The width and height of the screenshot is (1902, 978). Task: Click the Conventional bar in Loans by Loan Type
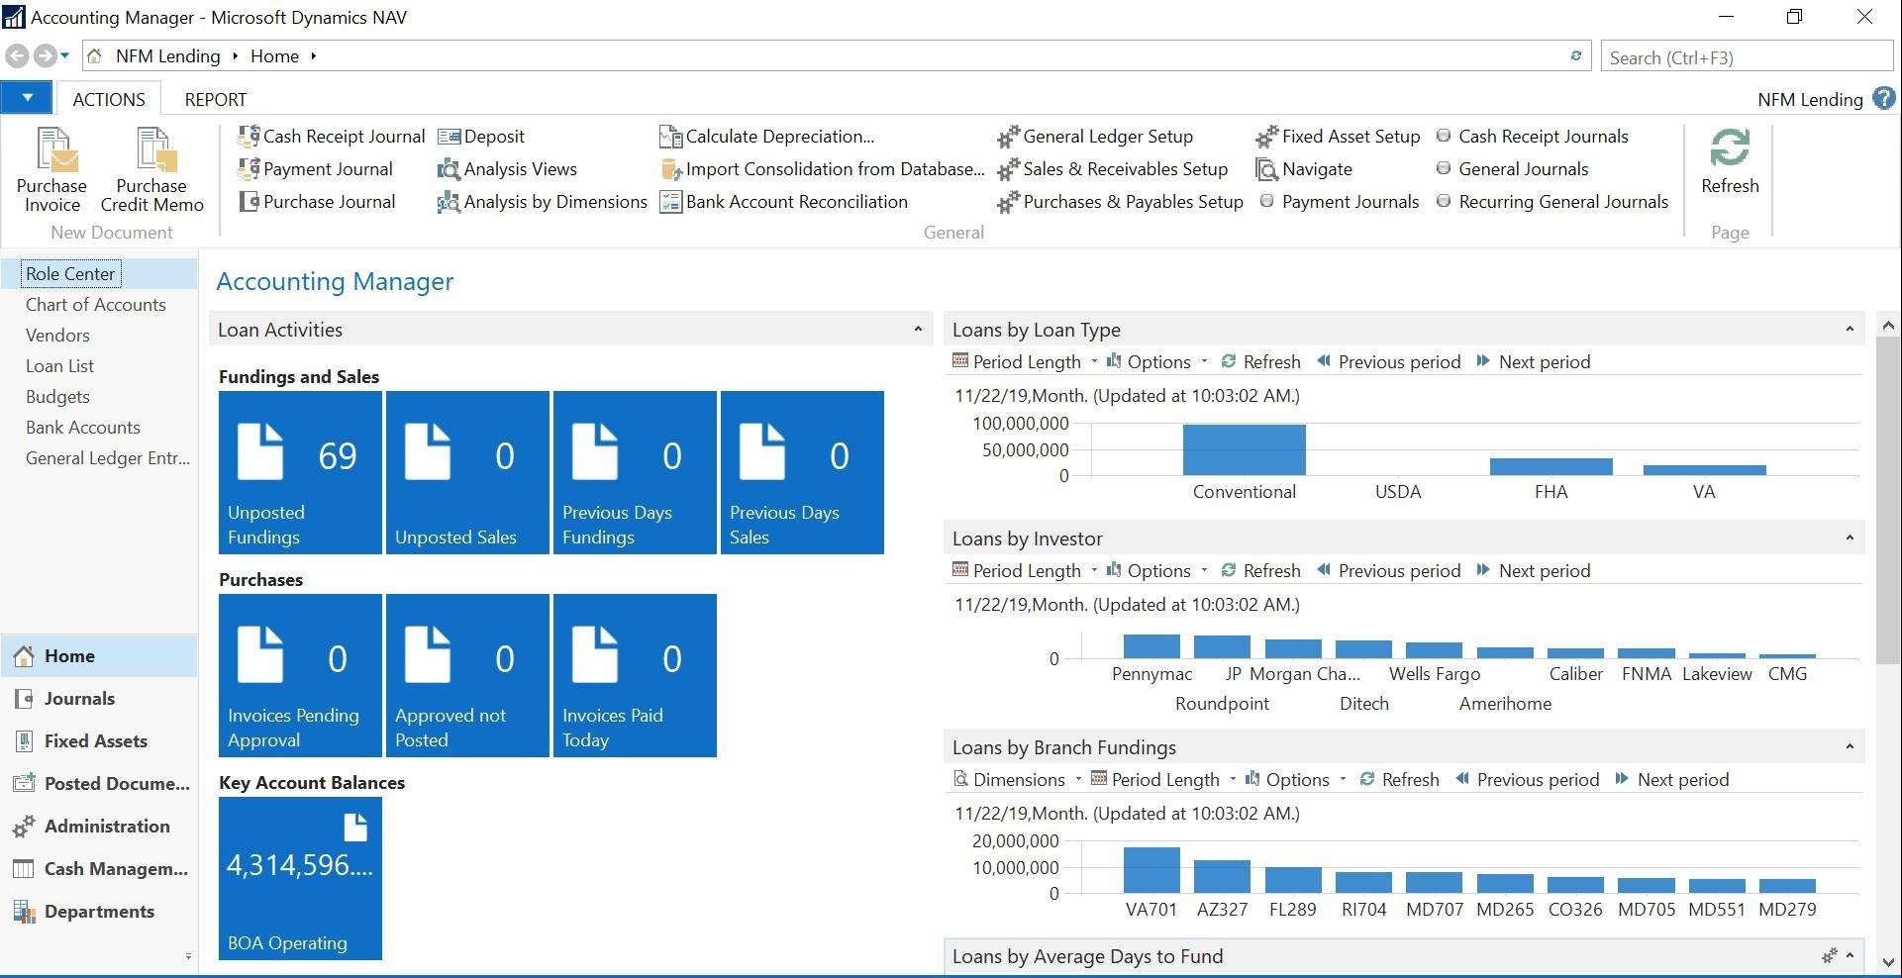(1245, 450)
